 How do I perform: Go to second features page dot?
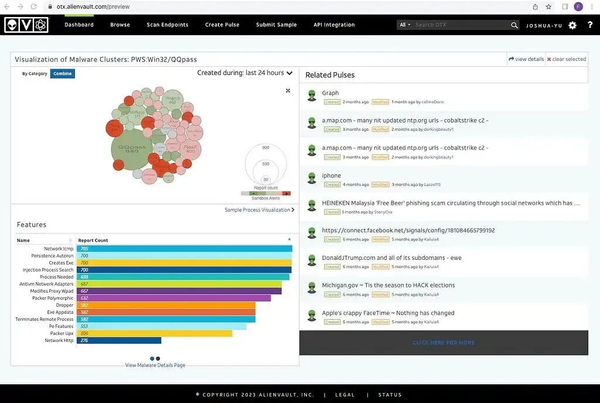(158, 358)
